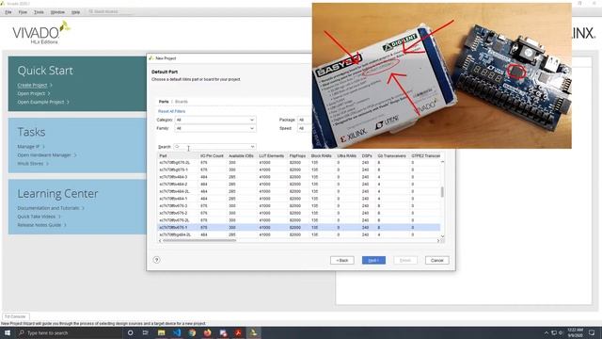Open the Package filter dropdown
Screen dimensions: 602x339
(x=305, y=120)
